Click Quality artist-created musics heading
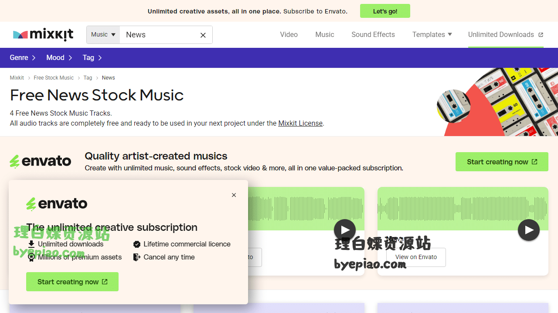This screenshot has width=558, height=313. [x=156, y=156]
